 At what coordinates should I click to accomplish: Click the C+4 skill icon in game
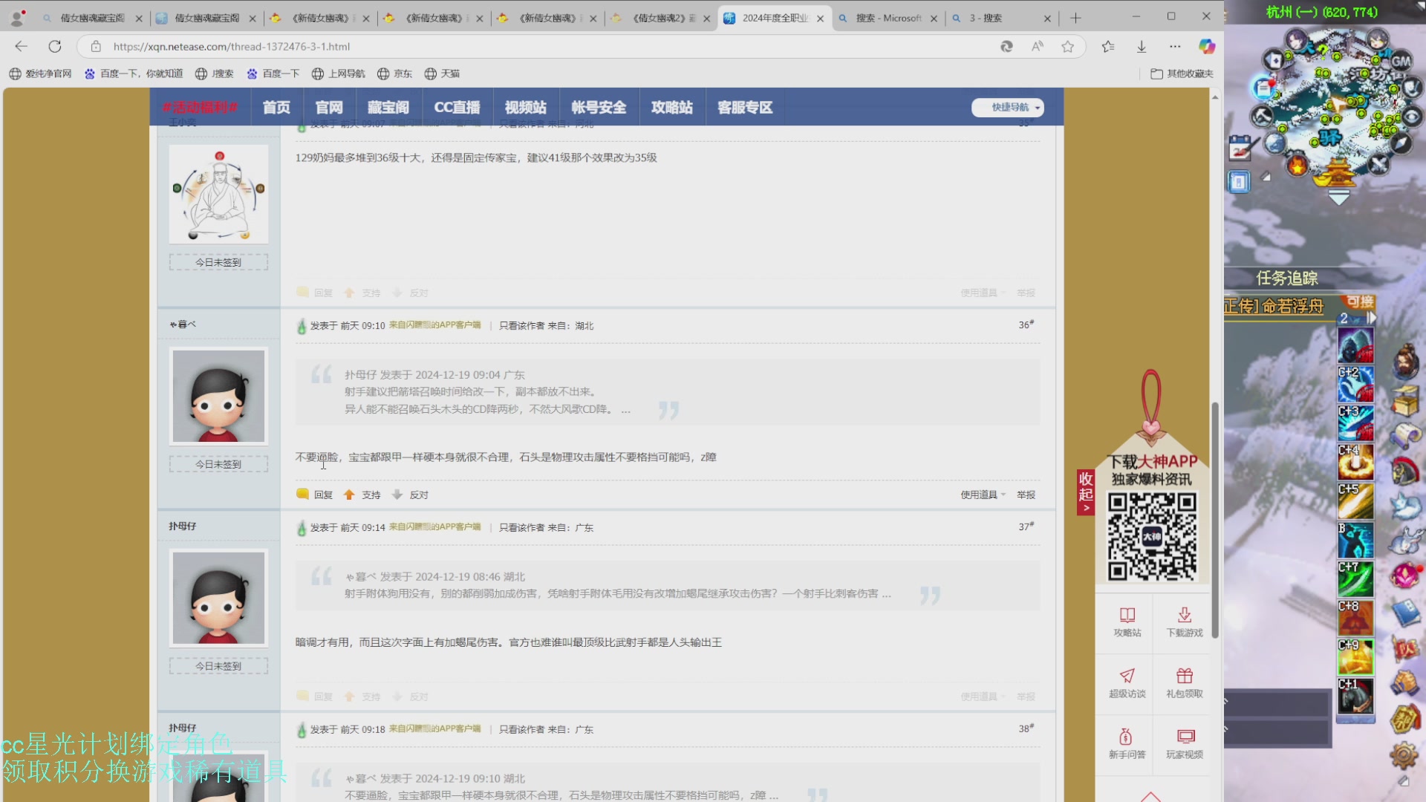[1355, 462]
